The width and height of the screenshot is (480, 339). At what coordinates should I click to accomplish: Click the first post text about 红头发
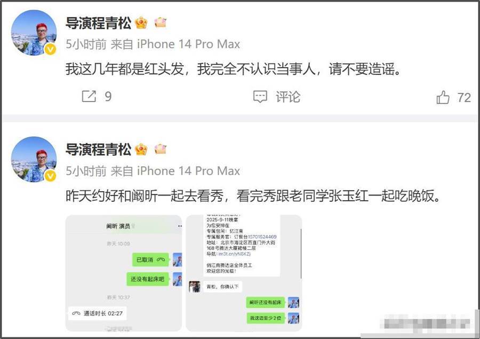coord(233,69)
